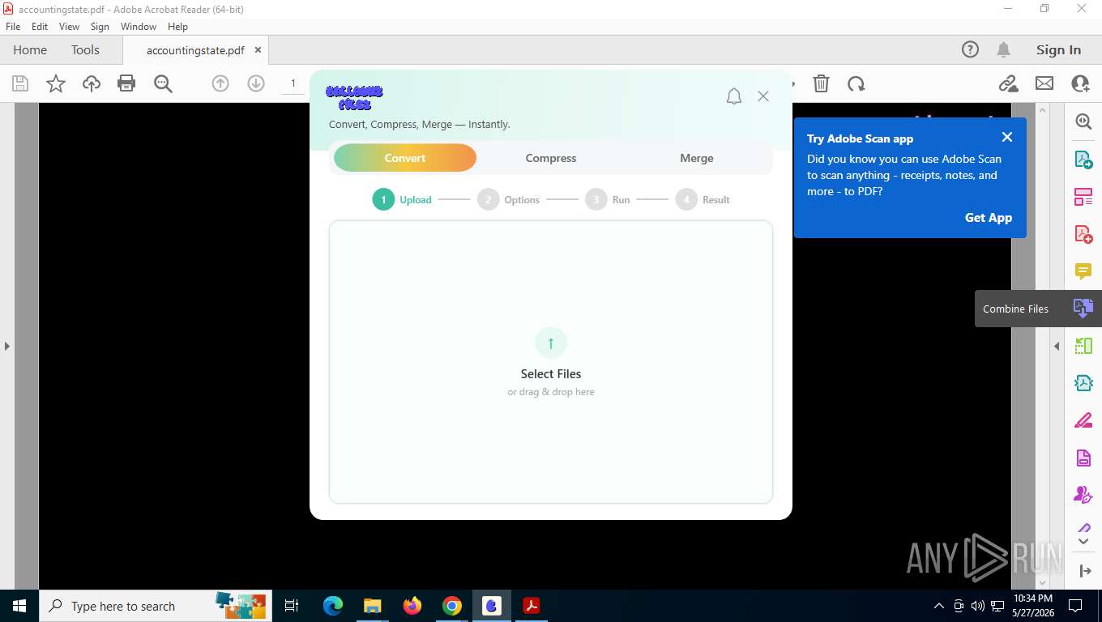Screen dimensions: 1102x622
Task: Open File Explorer from the taskbar
Action: click(372, 606)
